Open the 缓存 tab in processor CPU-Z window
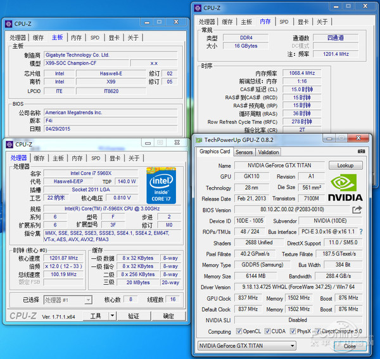 (39, 159)
